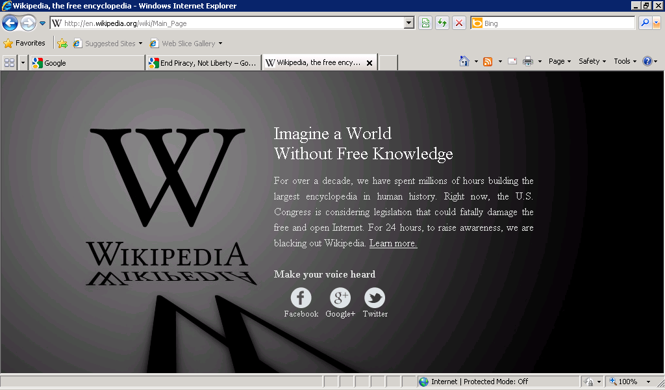Screen dimensions: 665x390
Task: Open Suggested Sites link
Action: (x=108, y=44)
